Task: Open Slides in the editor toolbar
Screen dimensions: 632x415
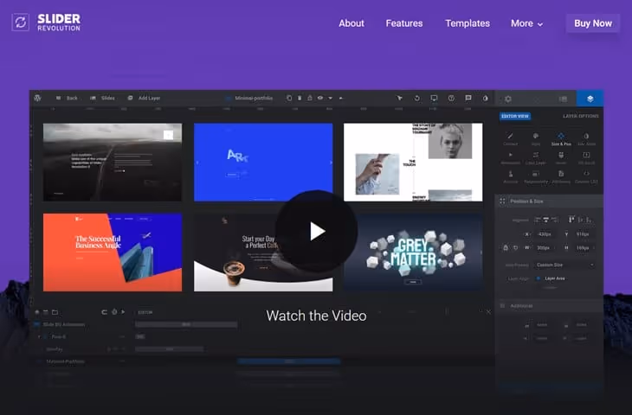Action: (102, 98)
